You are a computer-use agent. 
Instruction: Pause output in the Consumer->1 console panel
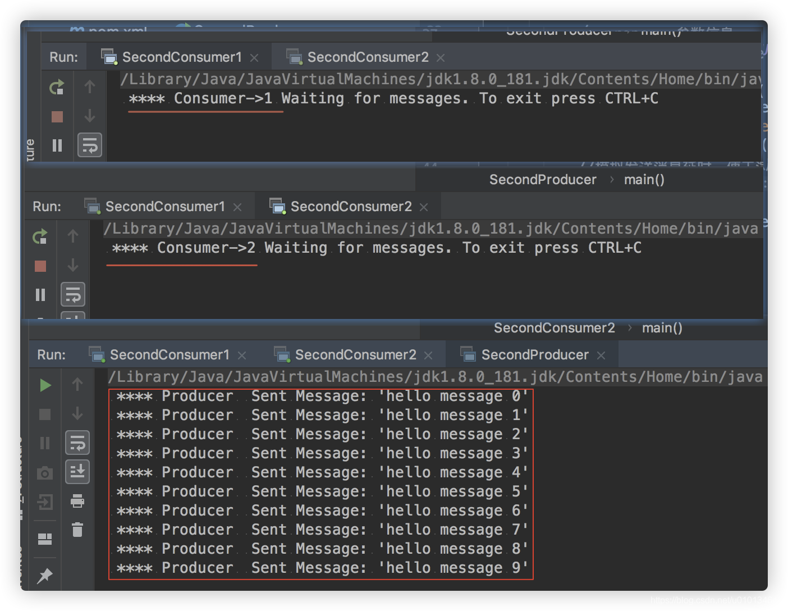tap(57, 146)
